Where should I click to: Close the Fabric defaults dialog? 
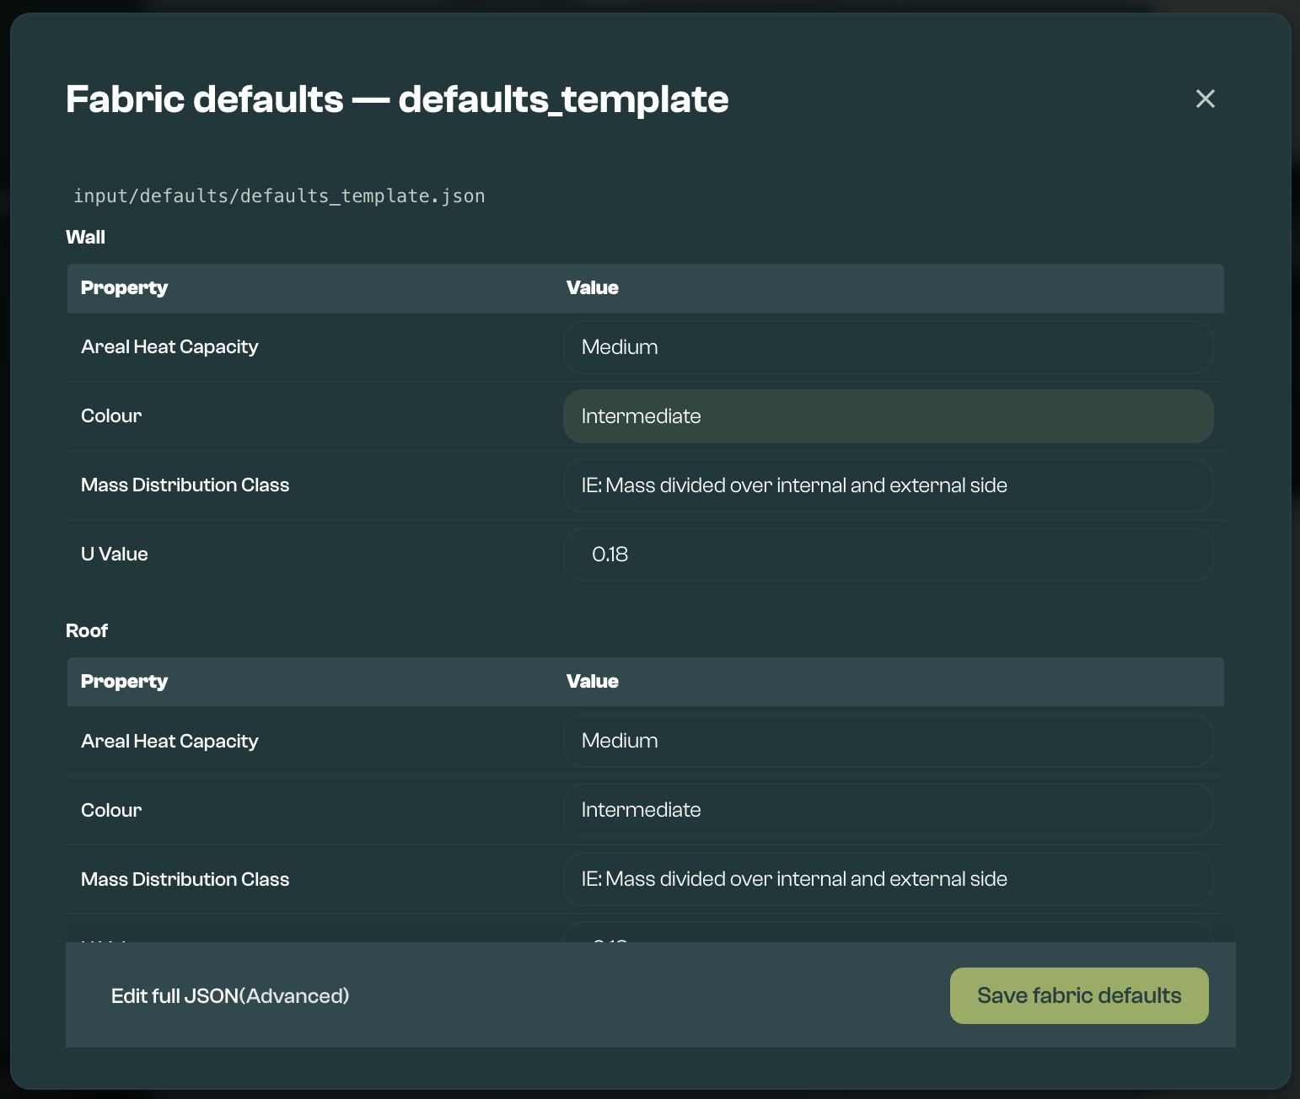click(x=1206, y=99)
